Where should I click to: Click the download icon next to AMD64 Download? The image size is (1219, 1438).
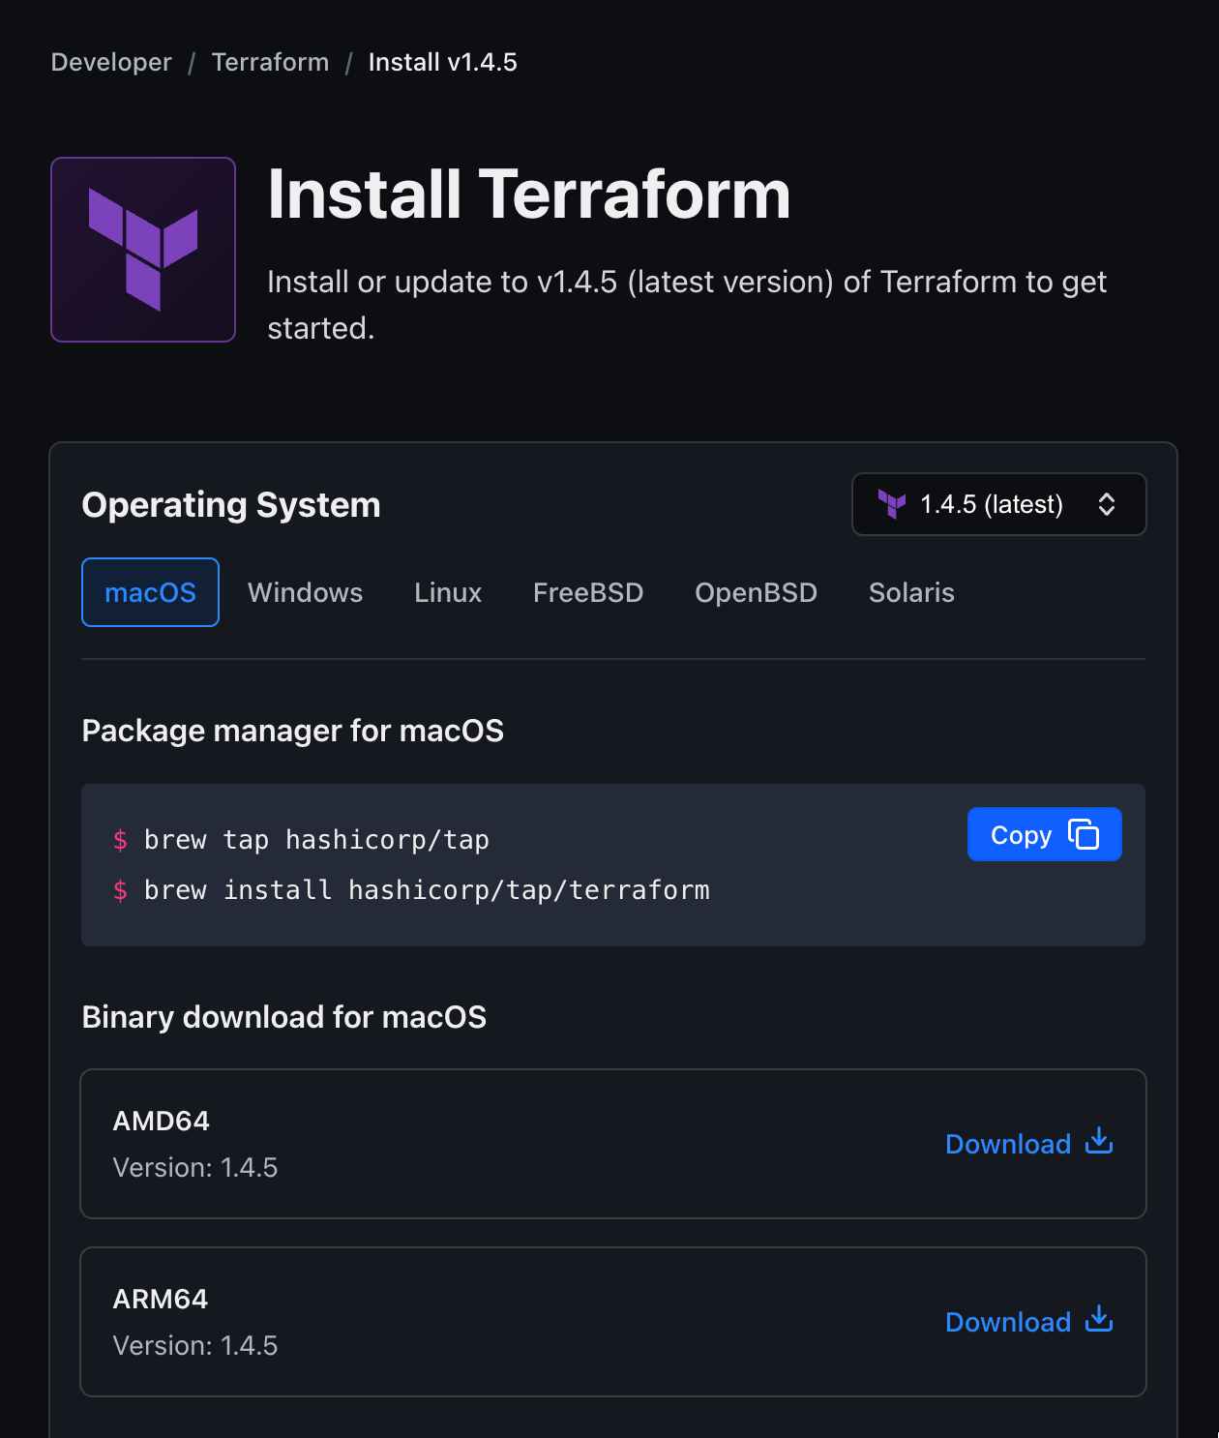(x=1099, y=1143)
